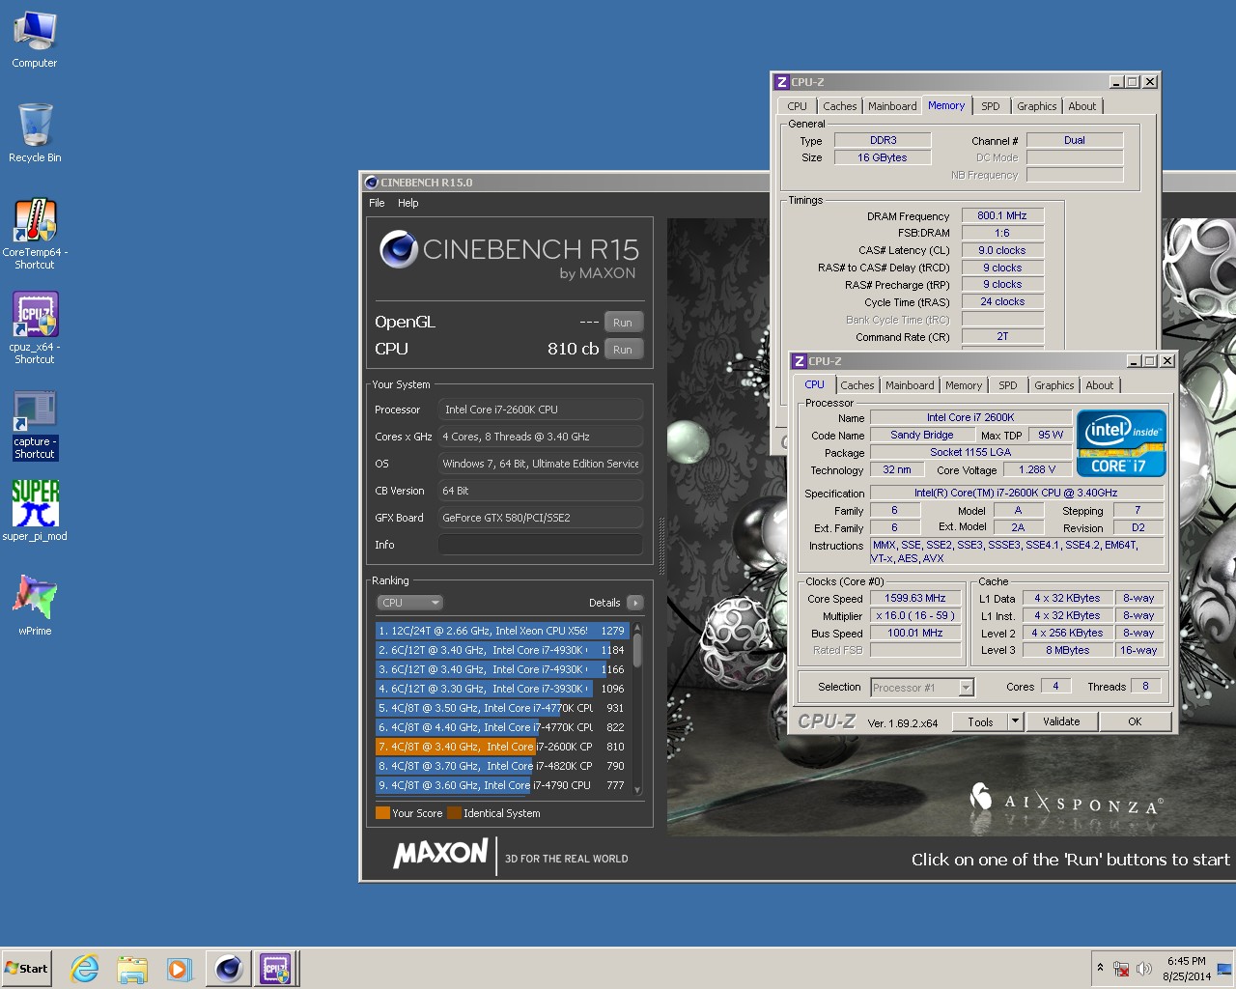Click the CPU-Z Tools button
The width and height of the screenshot is (1236, 989).
tap(980, 721)
